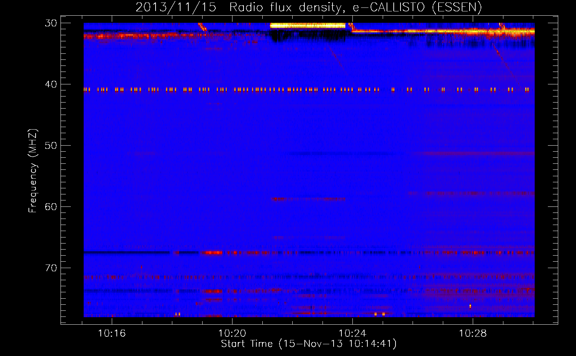Click the '70' frequency tick label
The image size is (576, 356).
pyautogui.click(x=51, y=268)
